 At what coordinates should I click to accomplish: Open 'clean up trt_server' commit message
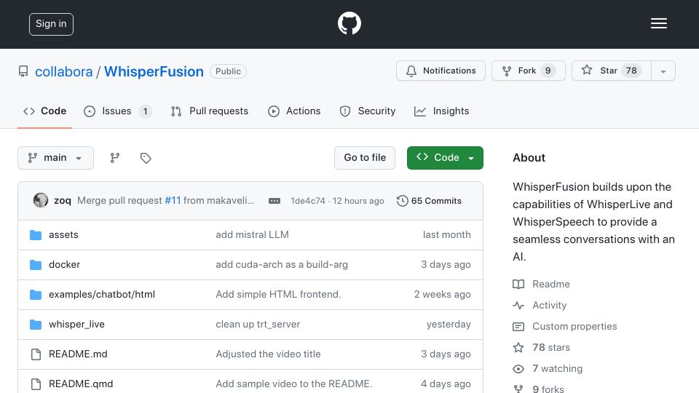[x=258, y=325]
